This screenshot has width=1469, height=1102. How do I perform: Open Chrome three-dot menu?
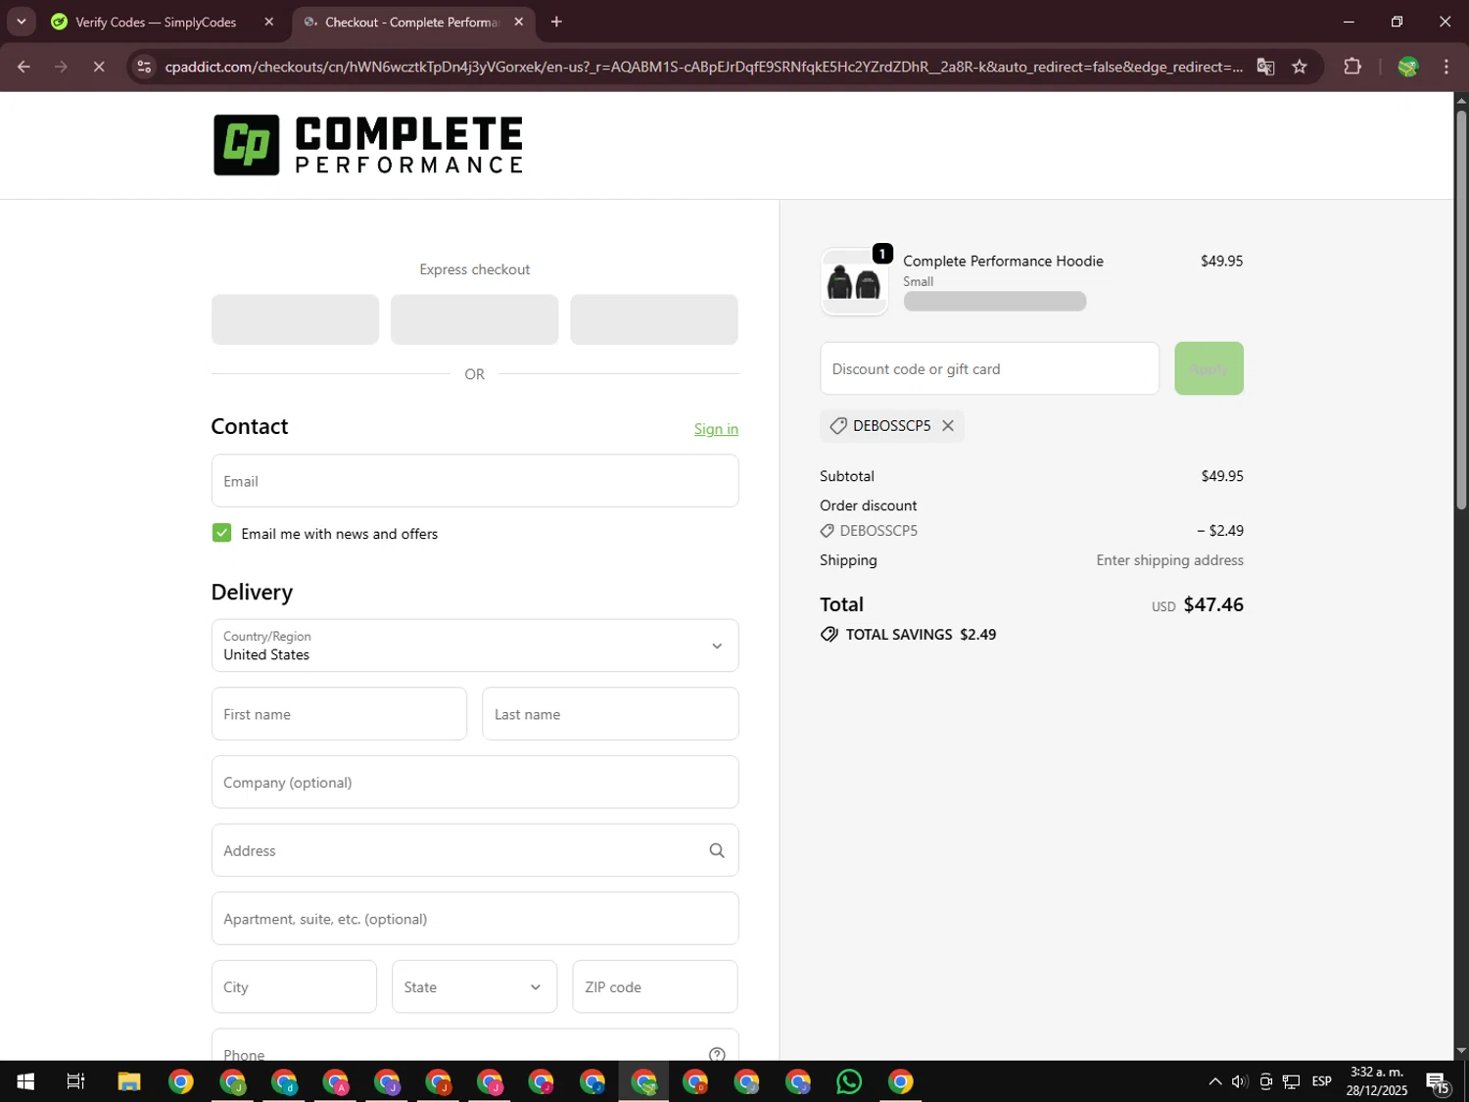tap(1446, 67)
